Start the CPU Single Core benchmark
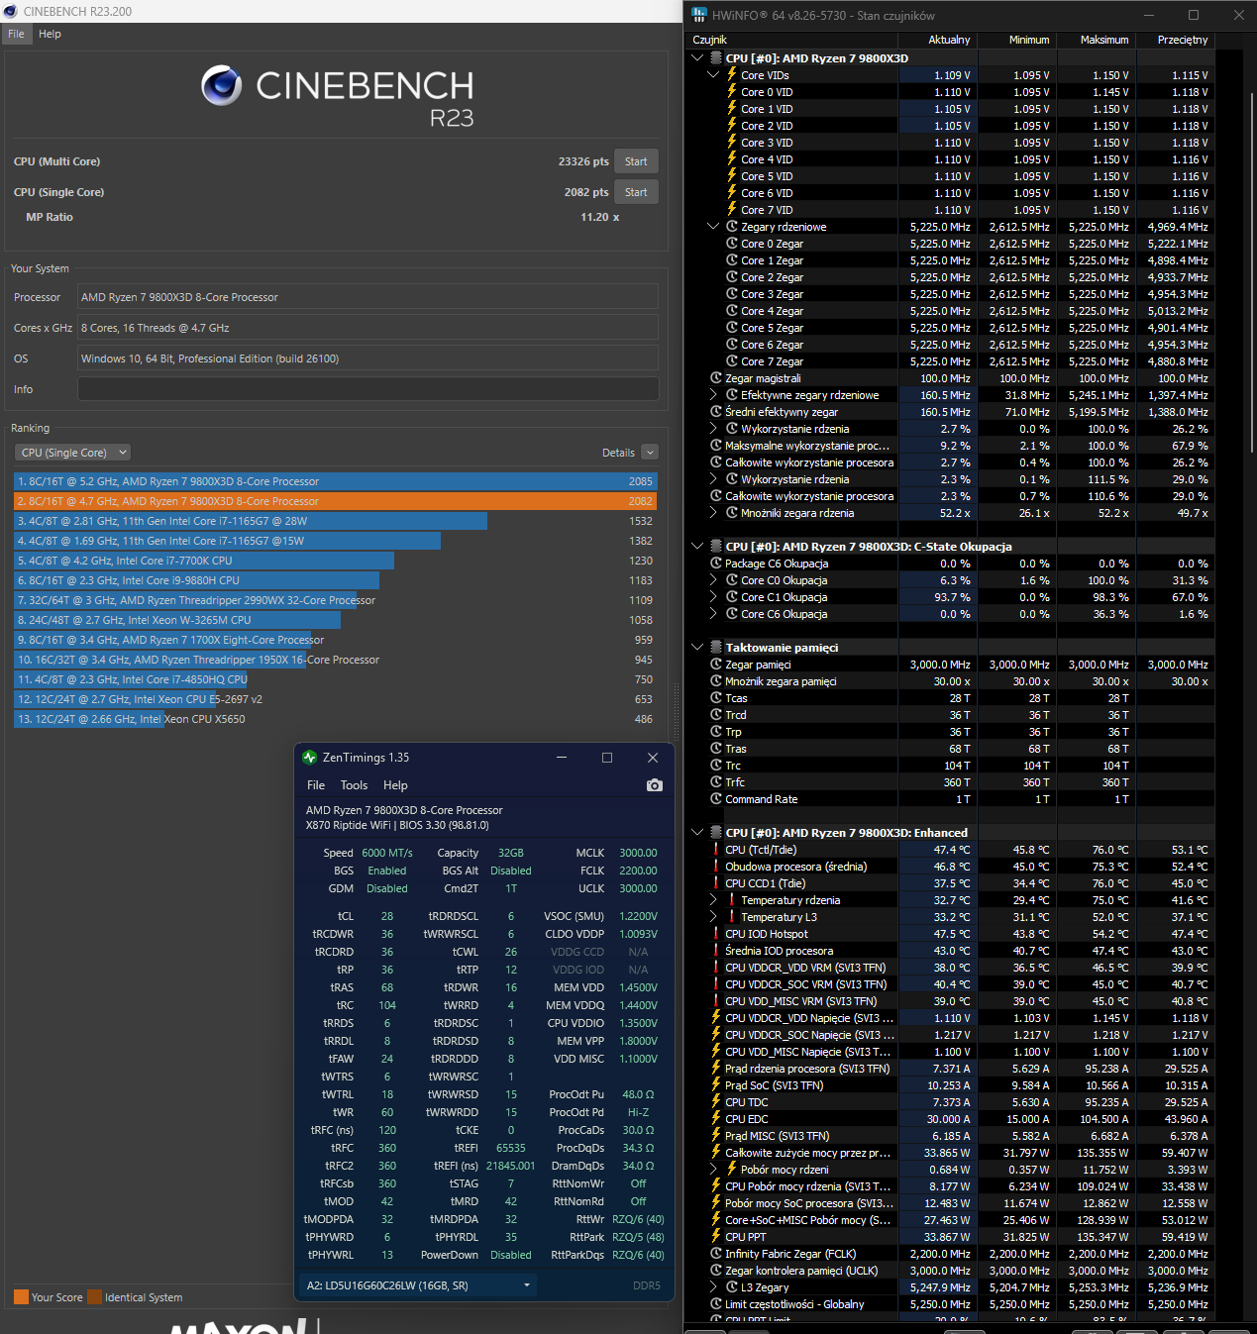 636,192
